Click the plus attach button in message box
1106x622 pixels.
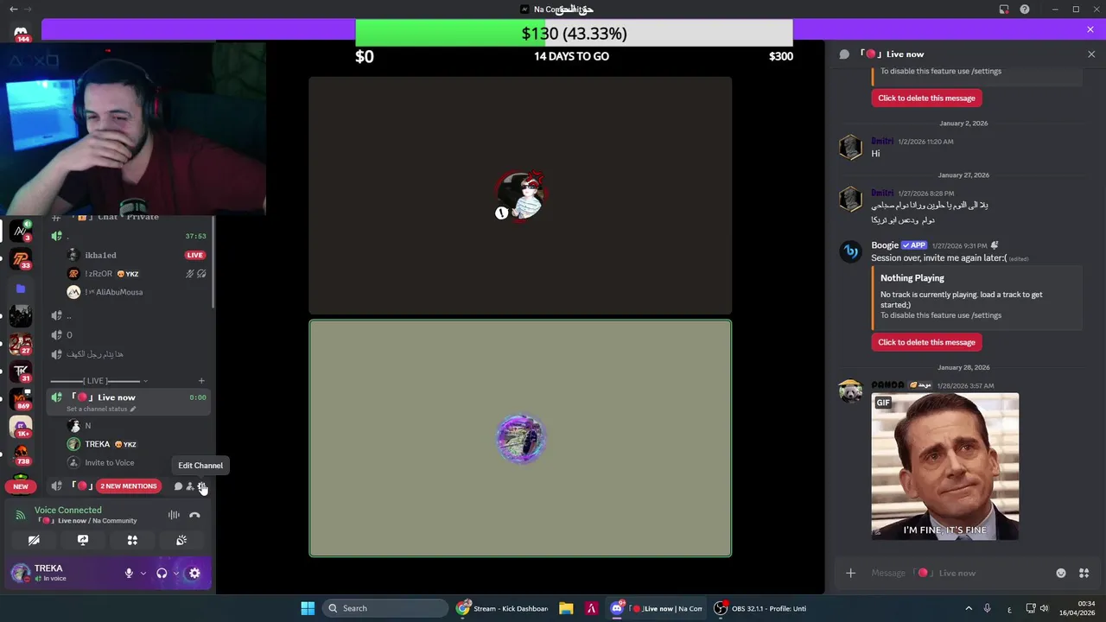click(850, 573)
